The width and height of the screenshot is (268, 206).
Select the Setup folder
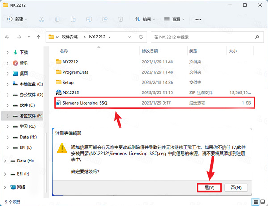pyautogui.click(x=68, y=82)
